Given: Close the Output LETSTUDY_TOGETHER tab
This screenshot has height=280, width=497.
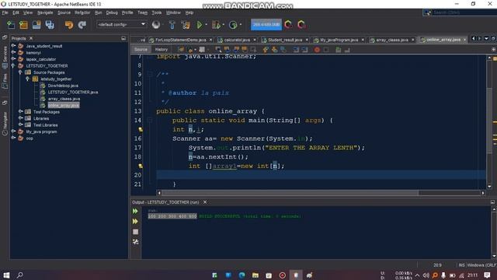Looking at the screenshot, I should tap(205, 202).
